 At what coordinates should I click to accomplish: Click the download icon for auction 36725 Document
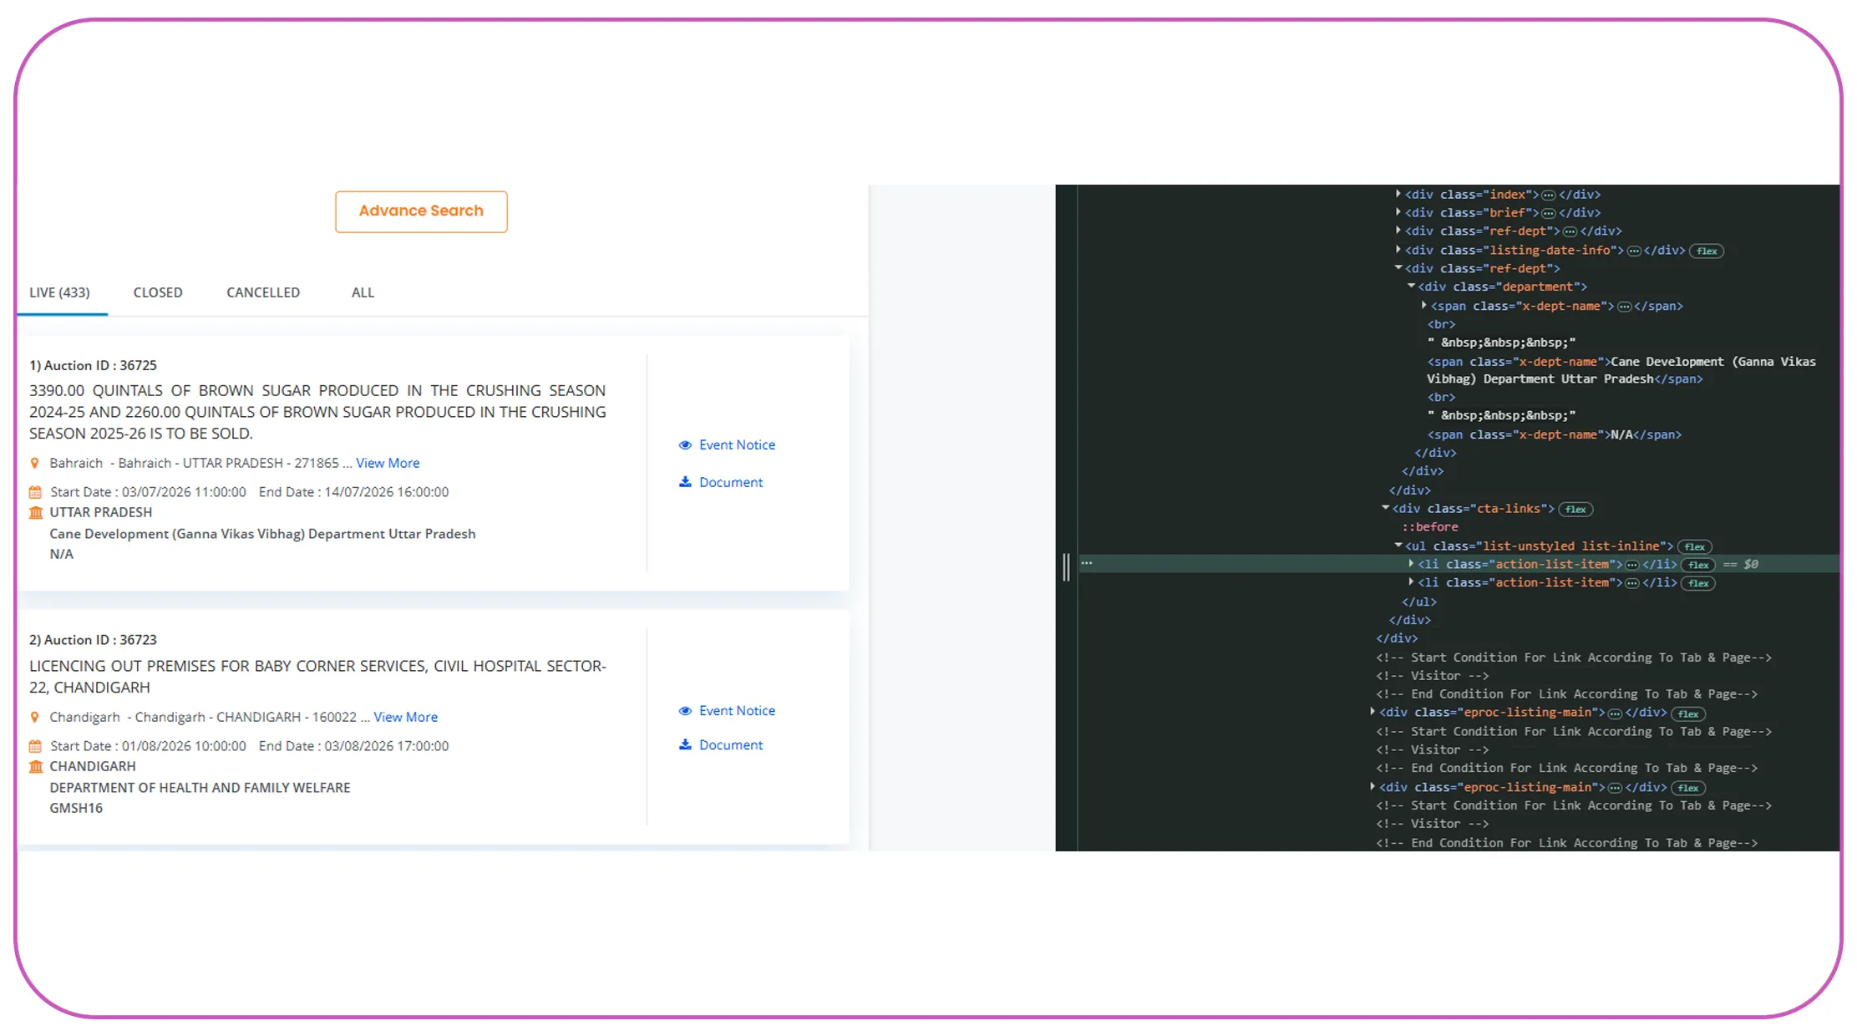685,482
